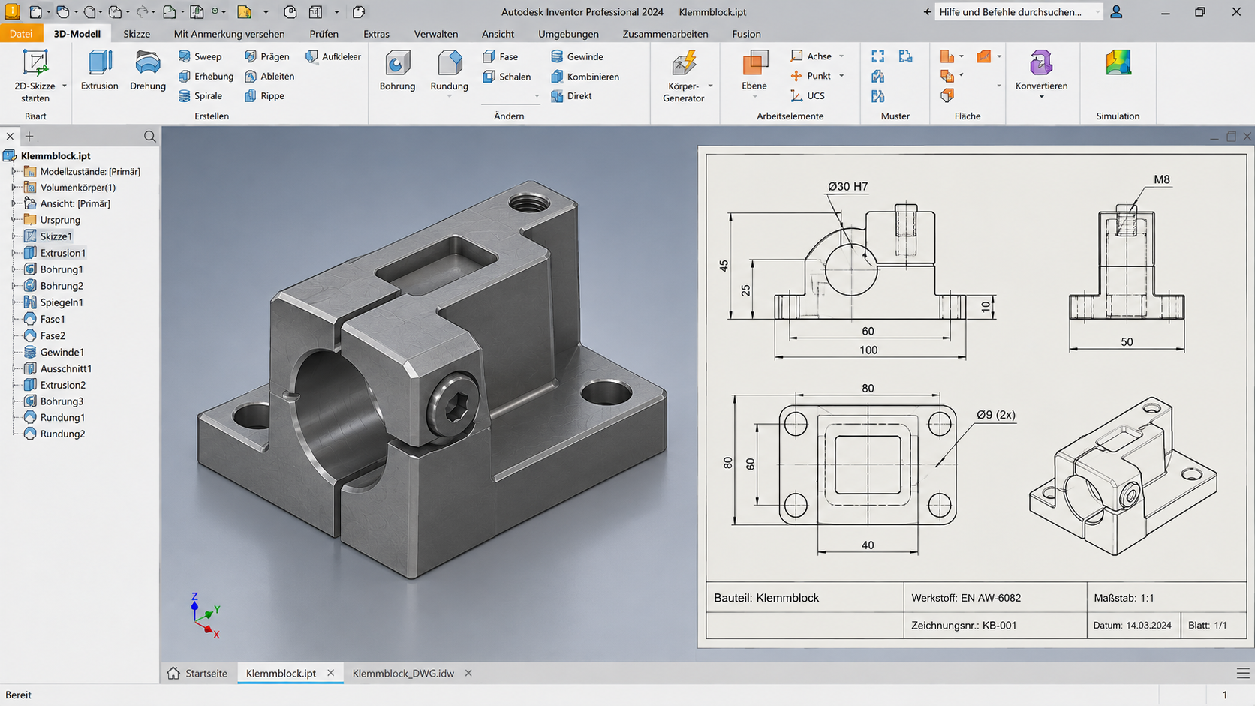
Task: Add a new browser panel tab
Action: pyautogui.click(x=29, y=137)
